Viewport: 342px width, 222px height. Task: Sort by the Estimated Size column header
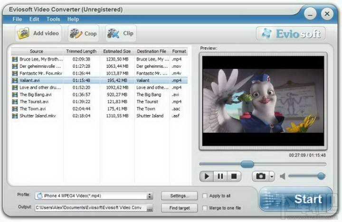tap(117, 51)
